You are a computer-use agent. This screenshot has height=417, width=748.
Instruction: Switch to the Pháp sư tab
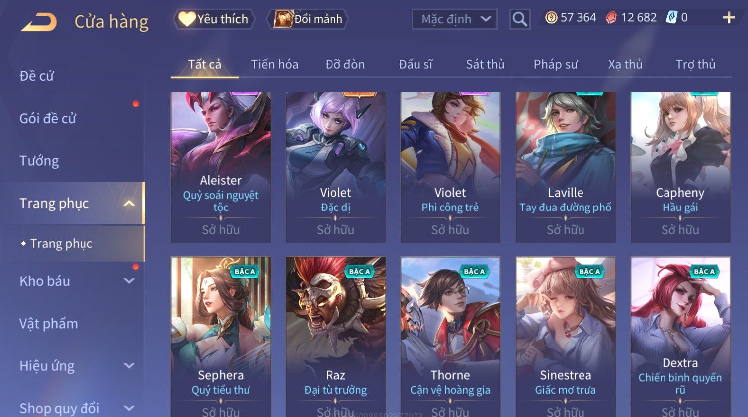pyautogui.click(x=556, y=64)
